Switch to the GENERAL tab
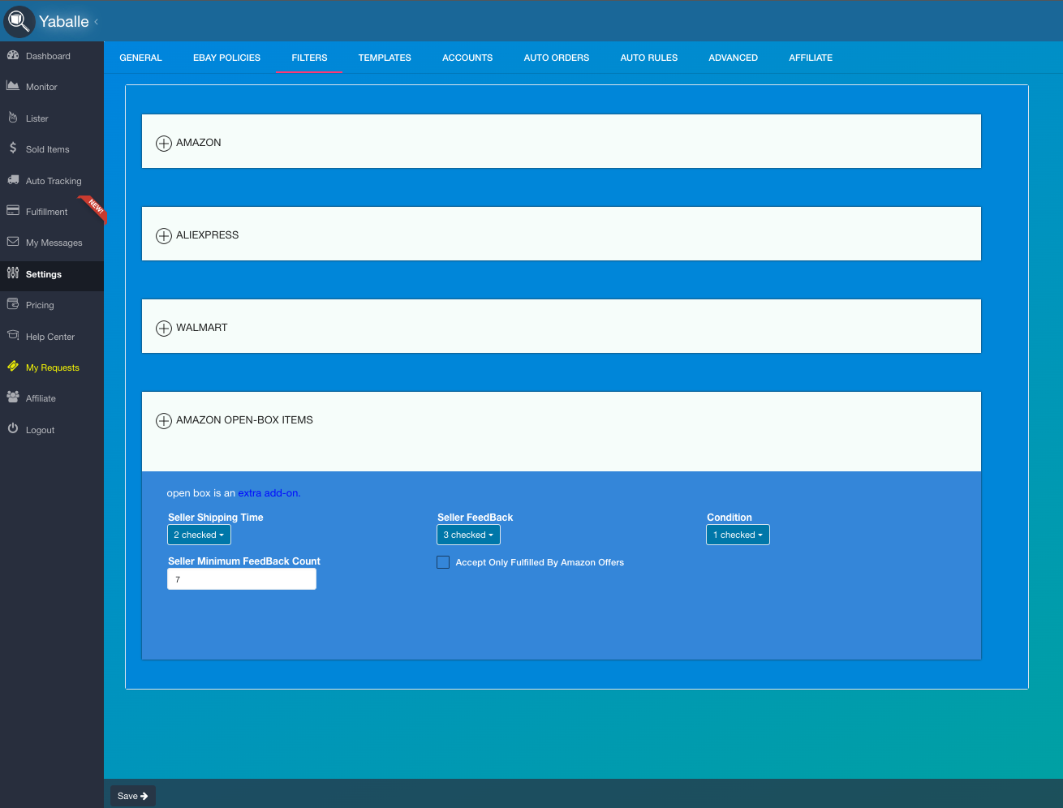 (x=141, y=58)
